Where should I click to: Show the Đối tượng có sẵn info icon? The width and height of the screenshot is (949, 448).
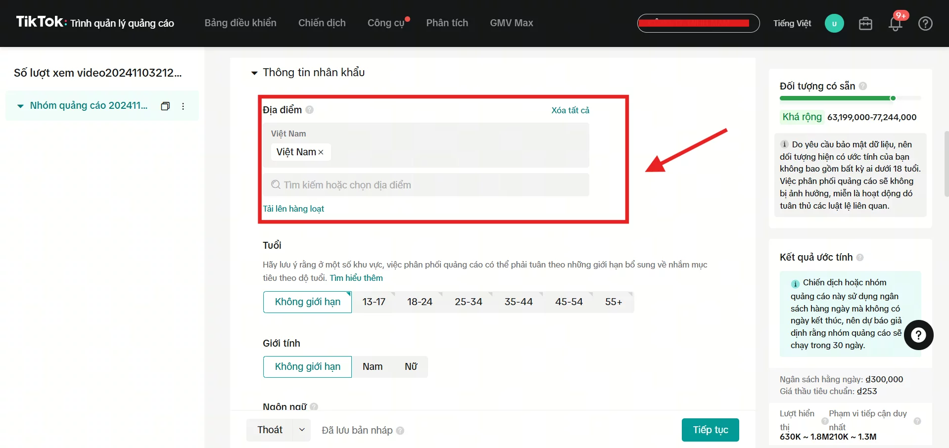coord(863,86)
